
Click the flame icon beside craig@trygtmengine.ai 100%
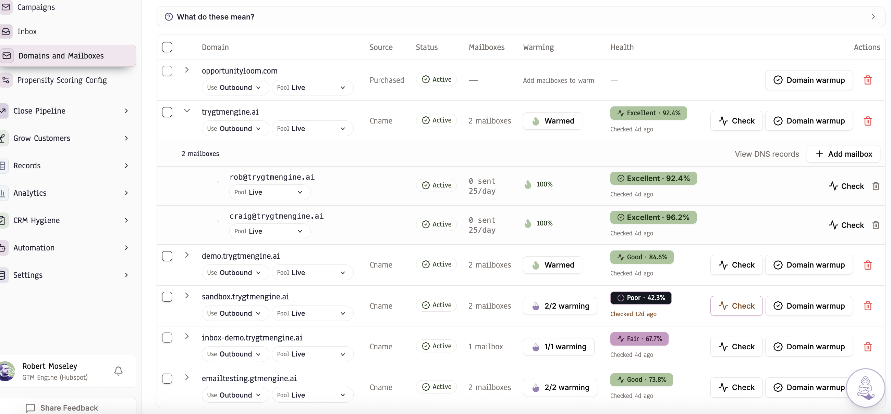coord(527,223)
